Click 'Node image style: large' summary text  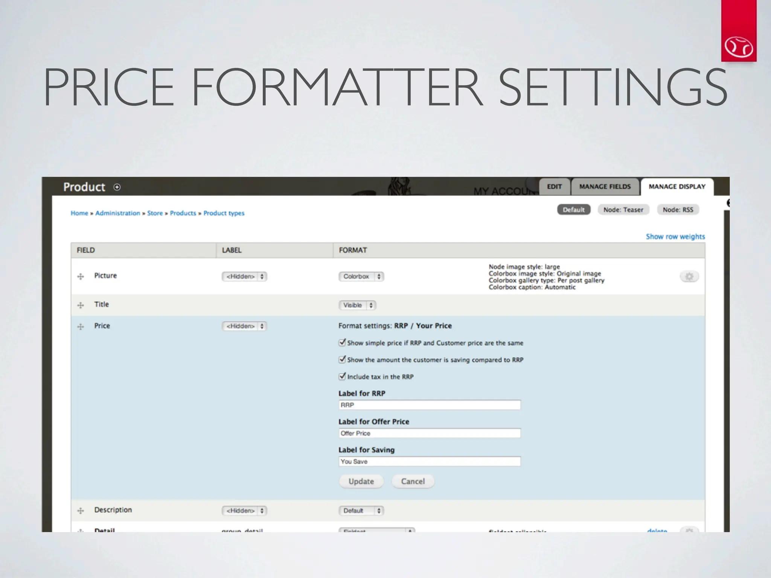click(524, 266)
